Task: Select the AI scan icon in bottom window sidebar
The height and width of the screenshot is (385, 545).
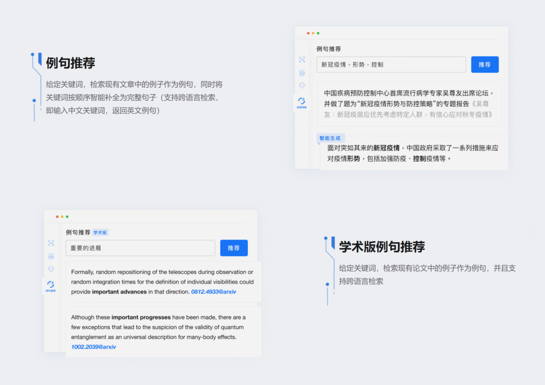Action: point(51,243)
